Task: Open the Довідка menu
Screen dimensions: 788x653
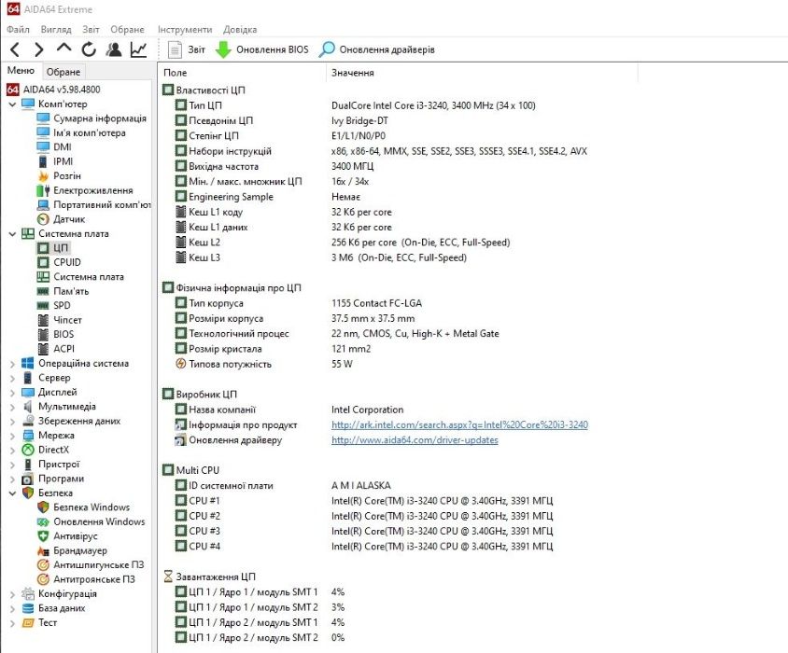Action: pyautogui.click(x=240, y=29)
